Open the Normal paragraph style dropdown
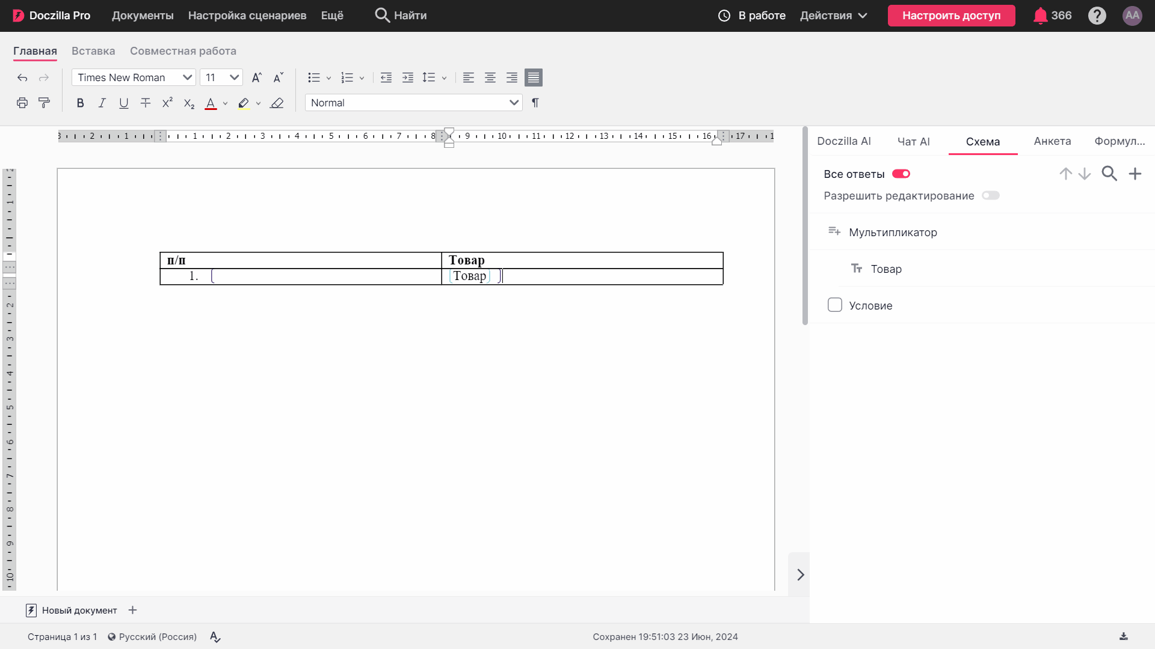 pyautogui.click(x=414, y=103)
